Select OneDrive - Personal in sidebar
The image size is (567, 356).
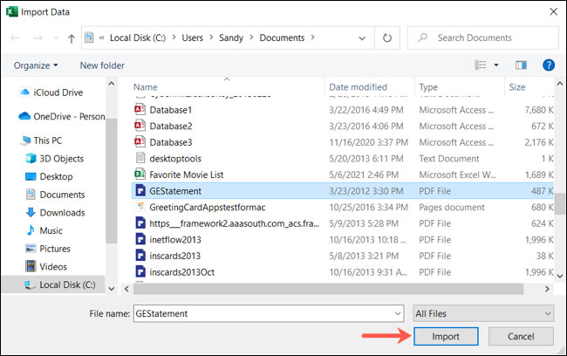click(x=61, y=115)
